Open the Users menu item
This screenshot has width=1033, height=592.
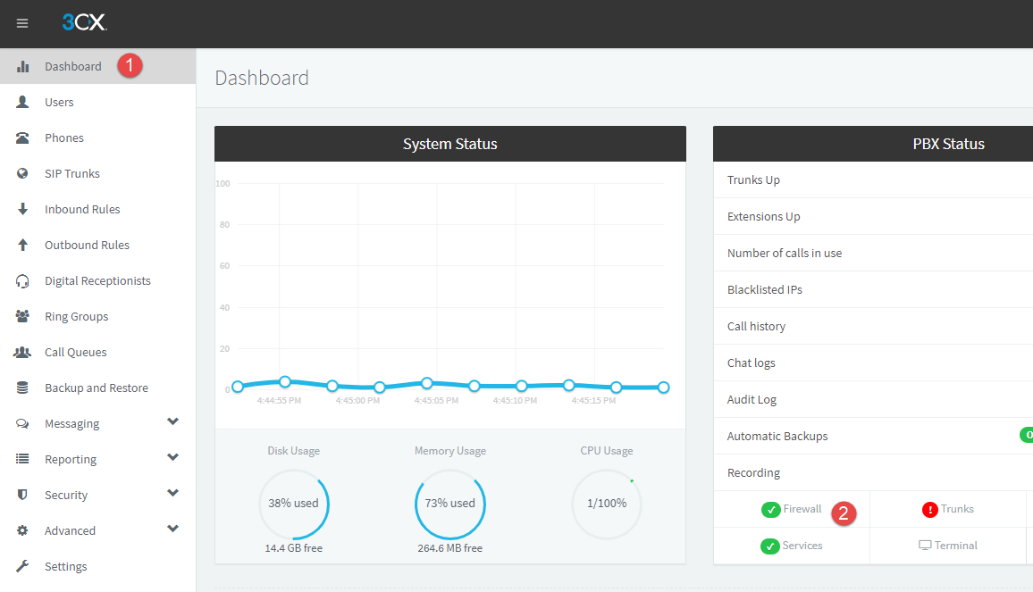pos(97,102)
